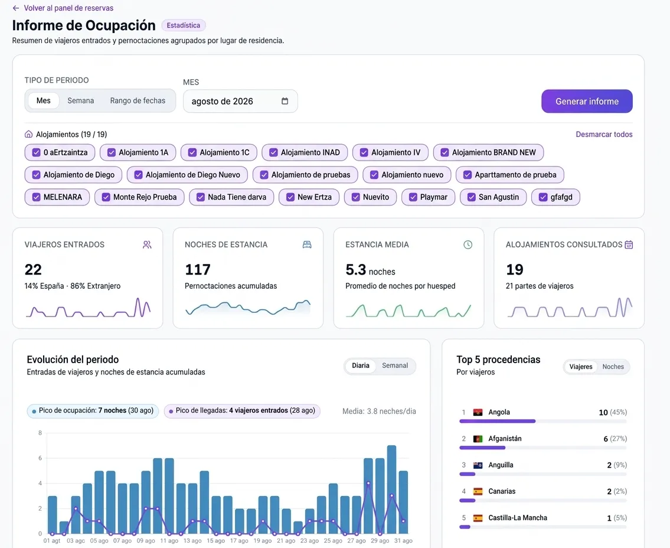The image size is (670, 548).
Task: Toggle the gfafgd accommodation checkbox
Action: tap(543, 197)
